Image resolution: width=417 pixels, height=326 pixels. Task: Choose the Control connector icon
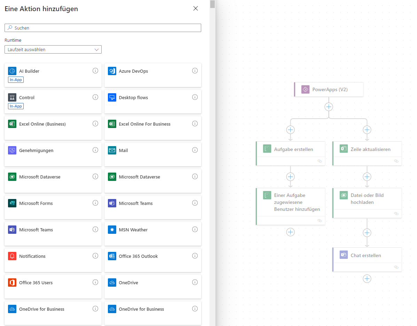[x=12, y=97]
